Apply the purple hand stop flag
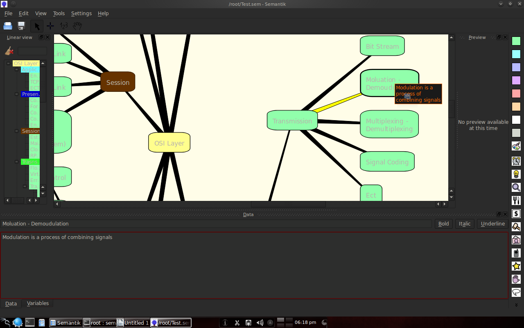Image resolution: width=524 pixels, height=328 pixels. click(516, 279)
